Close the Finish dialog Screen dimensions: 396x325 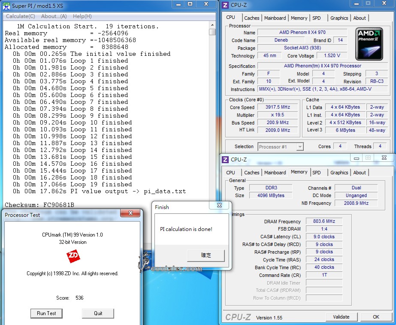(220, 205)
